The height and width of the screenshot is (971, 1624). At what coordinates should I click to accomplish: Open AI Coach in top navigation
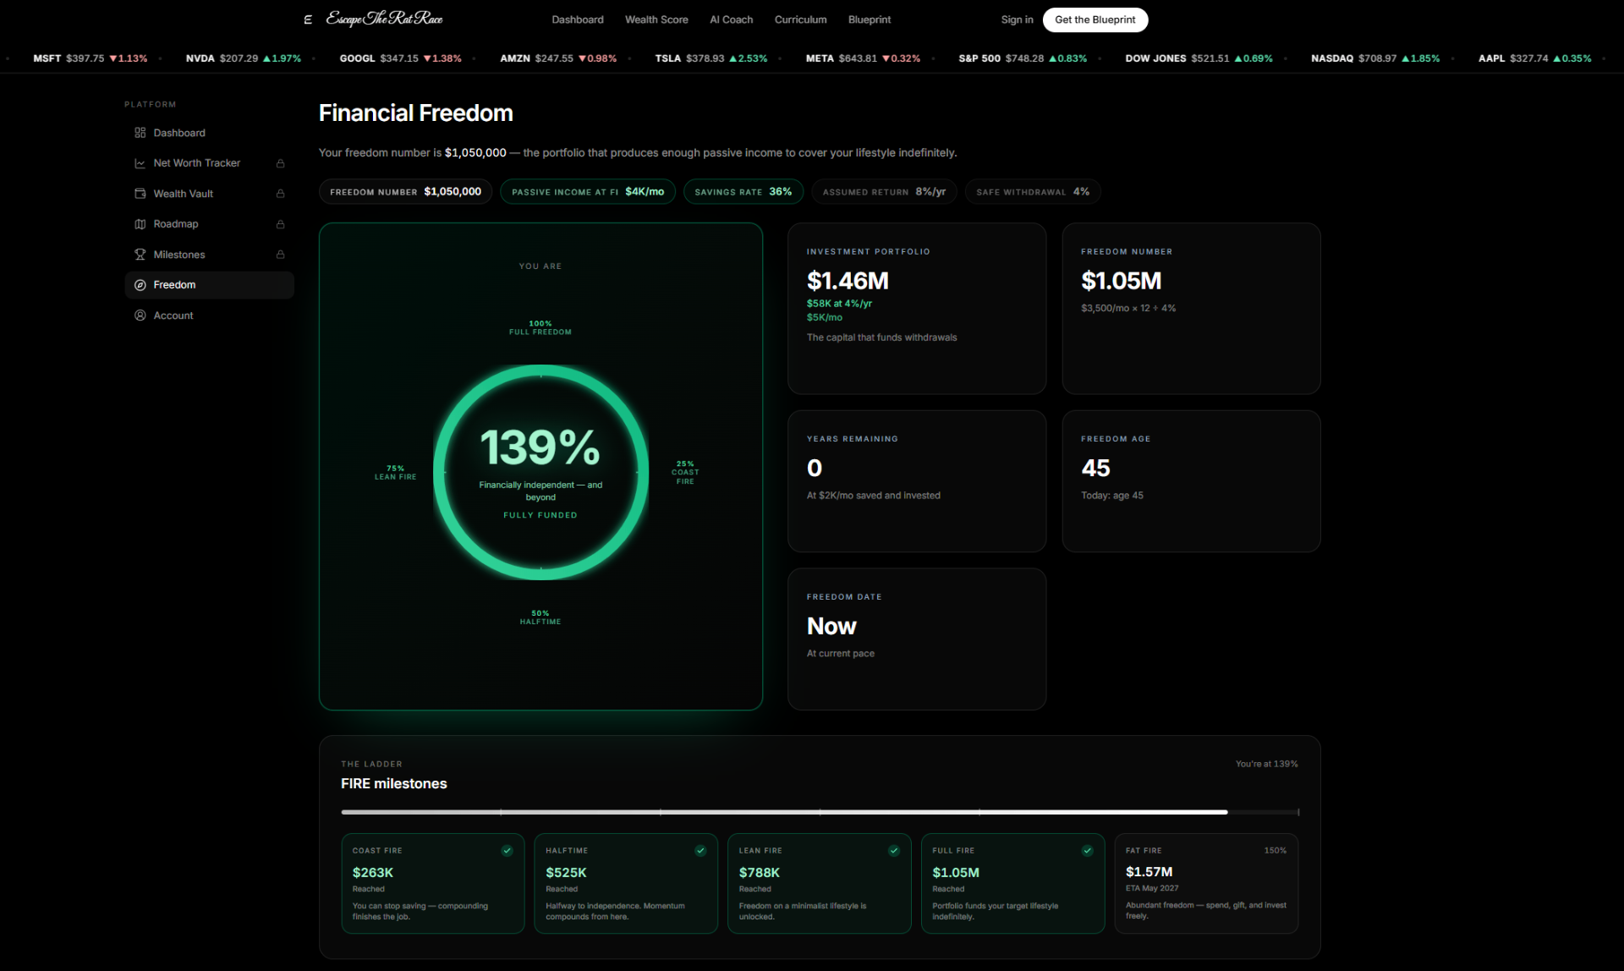[x=731, y=19]
